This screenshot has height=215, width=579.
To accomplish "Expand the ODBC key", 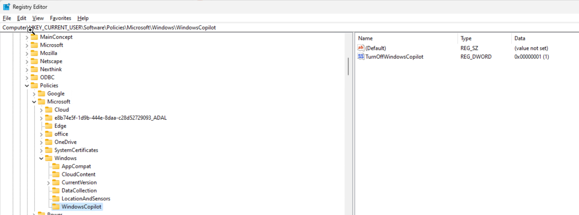I will (x=27, y=78).
